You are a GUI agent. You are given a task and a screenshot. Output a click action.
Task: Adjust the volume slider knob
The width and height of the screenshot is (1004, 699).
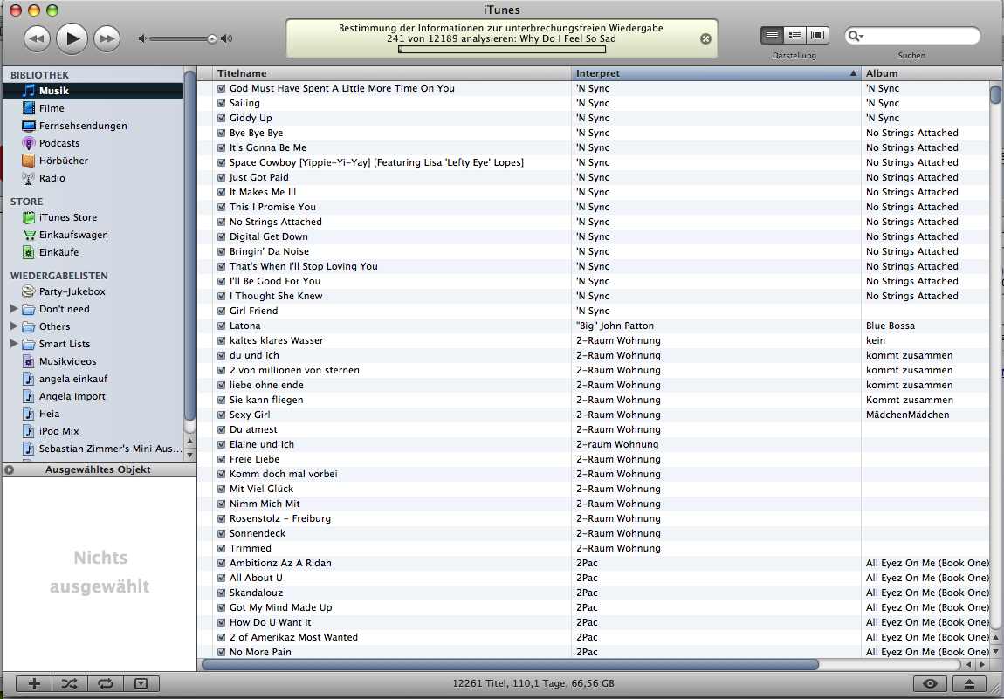point(212,39)
